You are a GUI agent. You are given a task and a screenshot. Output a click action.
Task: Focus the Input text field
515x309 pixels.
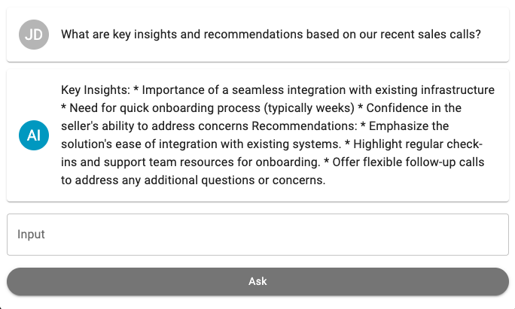point(257,235)
